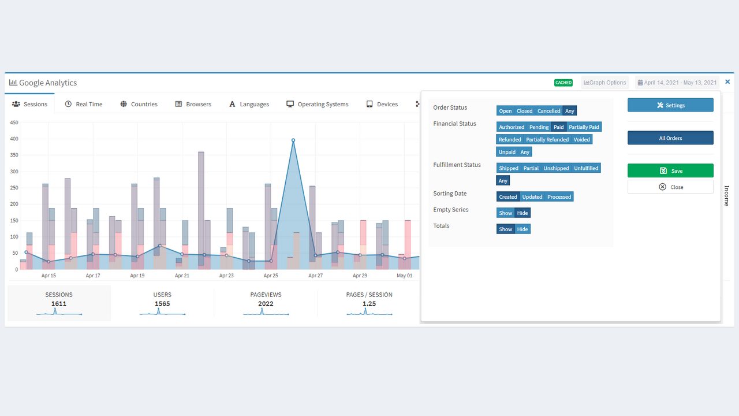Expand hidden tabs via right chevron arrow
Image resolution: width=739 pixels, height=416 pixels.
417,104
